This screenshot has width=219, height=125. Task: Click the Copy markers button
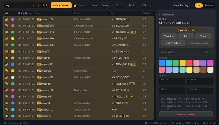tap(173, 43)
